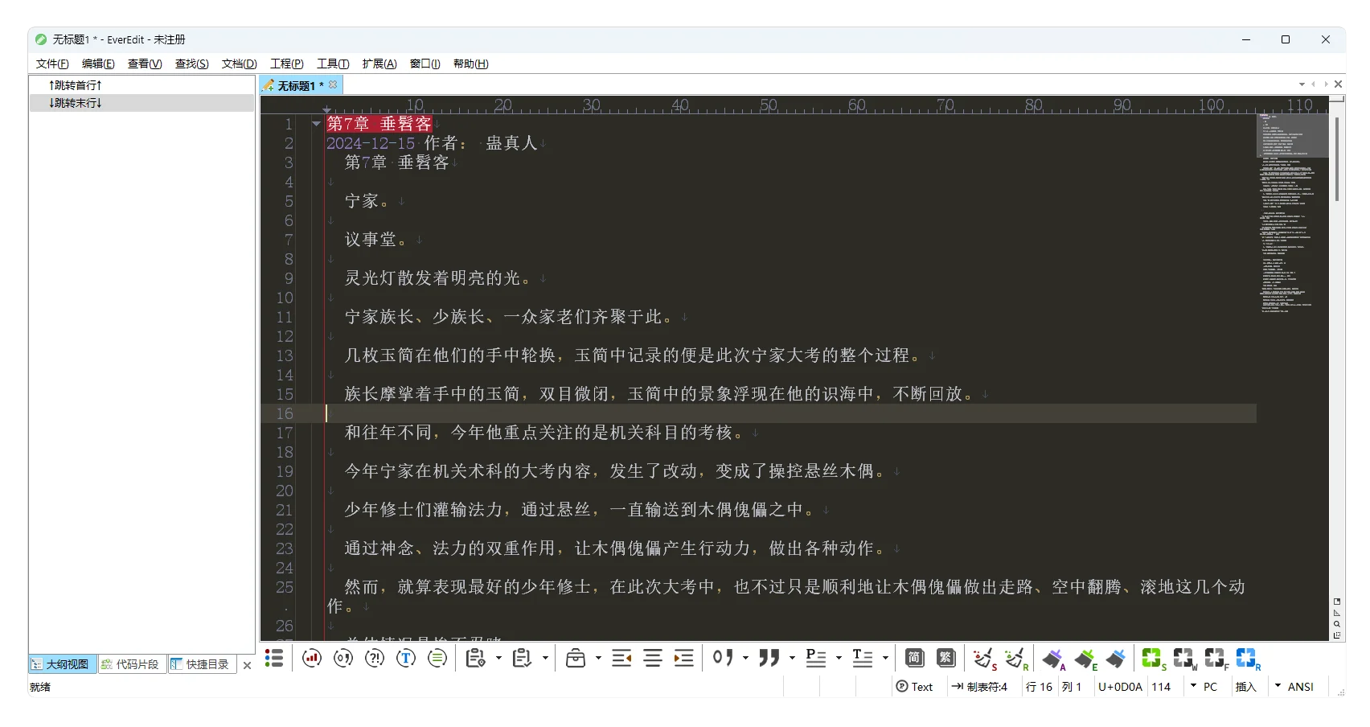Open the 编辑(E) menu
This screenshot has width=1370, height=727.
pyautogui.click(x=98, y=64)
